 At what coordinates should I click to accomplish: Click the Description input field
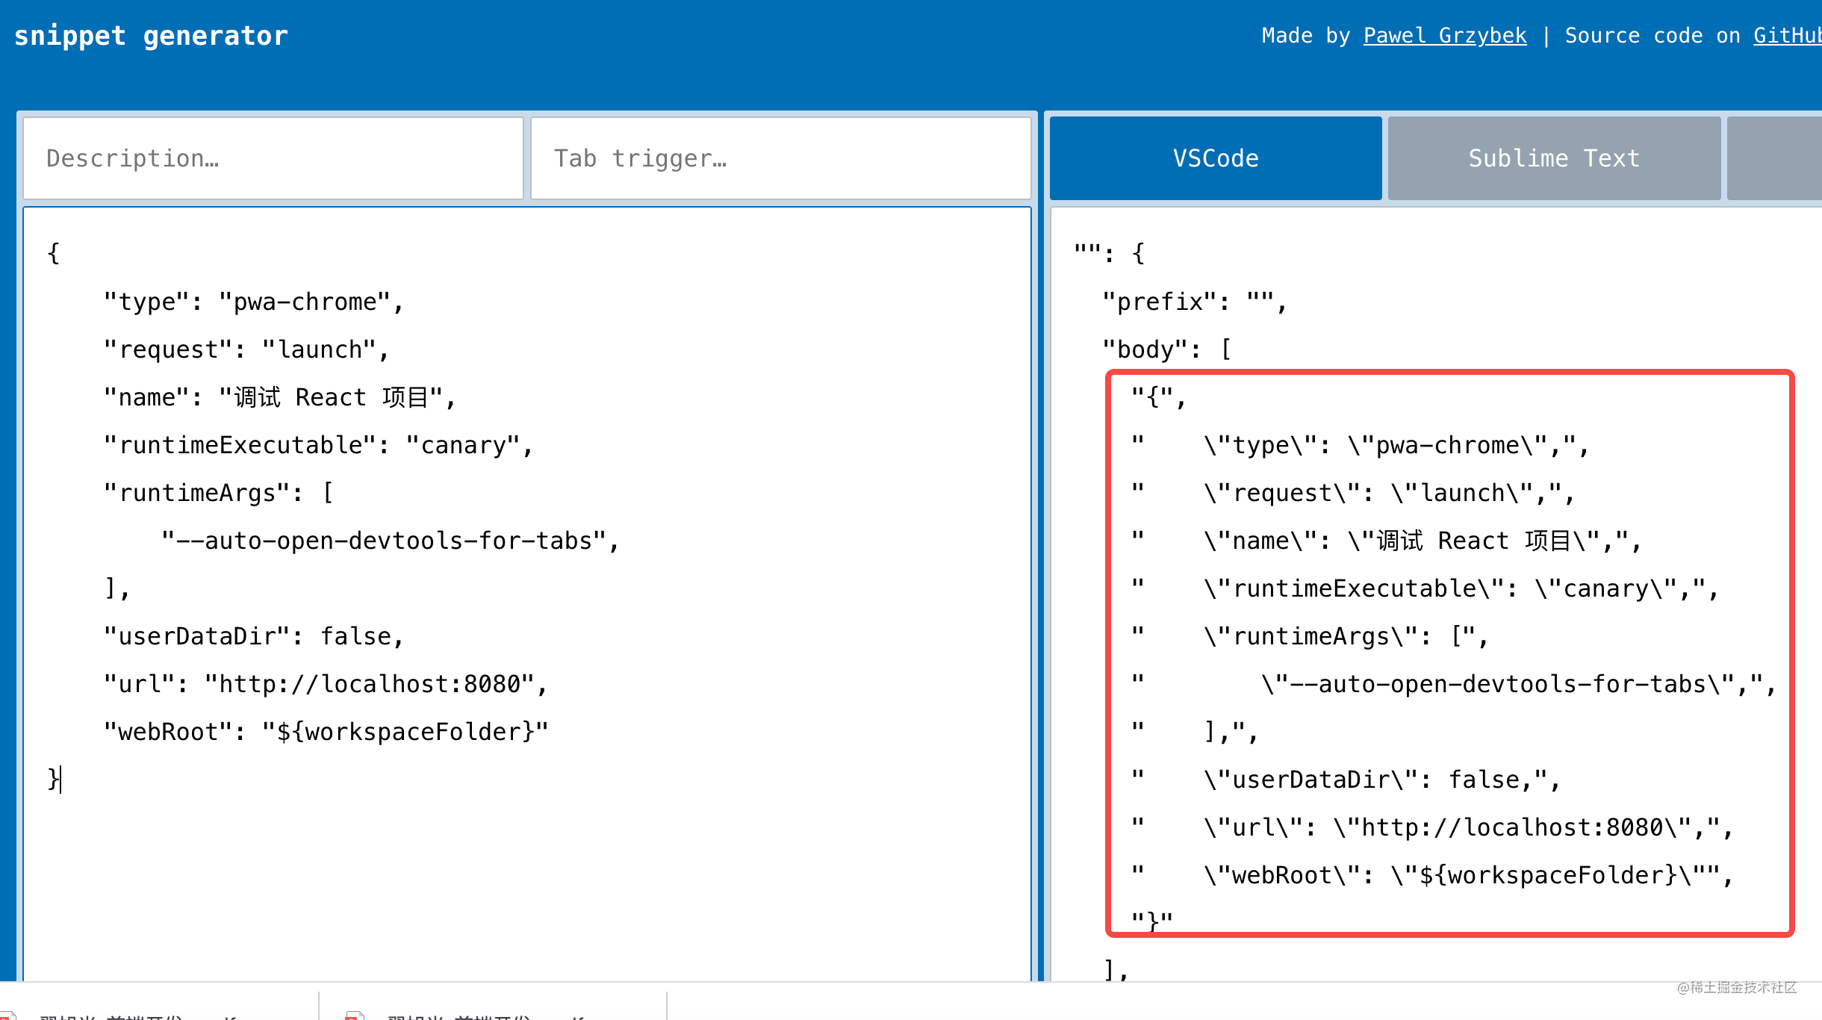point(273,158)
